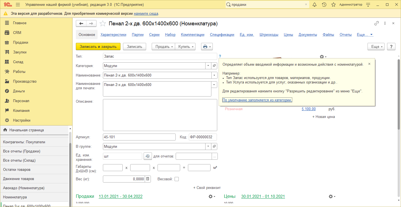The image size is (401, 207).
Task: Open unit change history clock button
Action: coord(148,156)
